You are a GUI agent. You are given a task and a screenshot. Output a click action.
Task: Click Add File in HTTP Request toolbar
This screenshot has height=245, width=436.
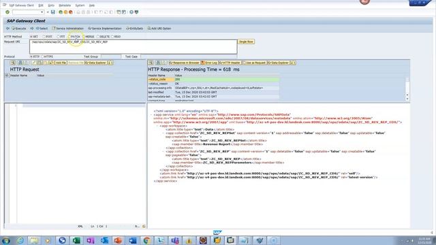coord(61,63)
